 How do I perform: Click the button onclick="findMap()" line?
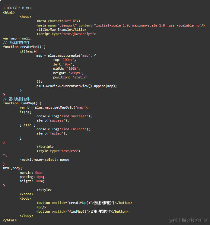pyautogui.click(x=82, y=212)
